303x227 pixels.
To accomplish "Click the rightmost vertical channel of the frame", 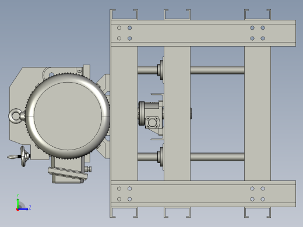I will coord(258,114).
